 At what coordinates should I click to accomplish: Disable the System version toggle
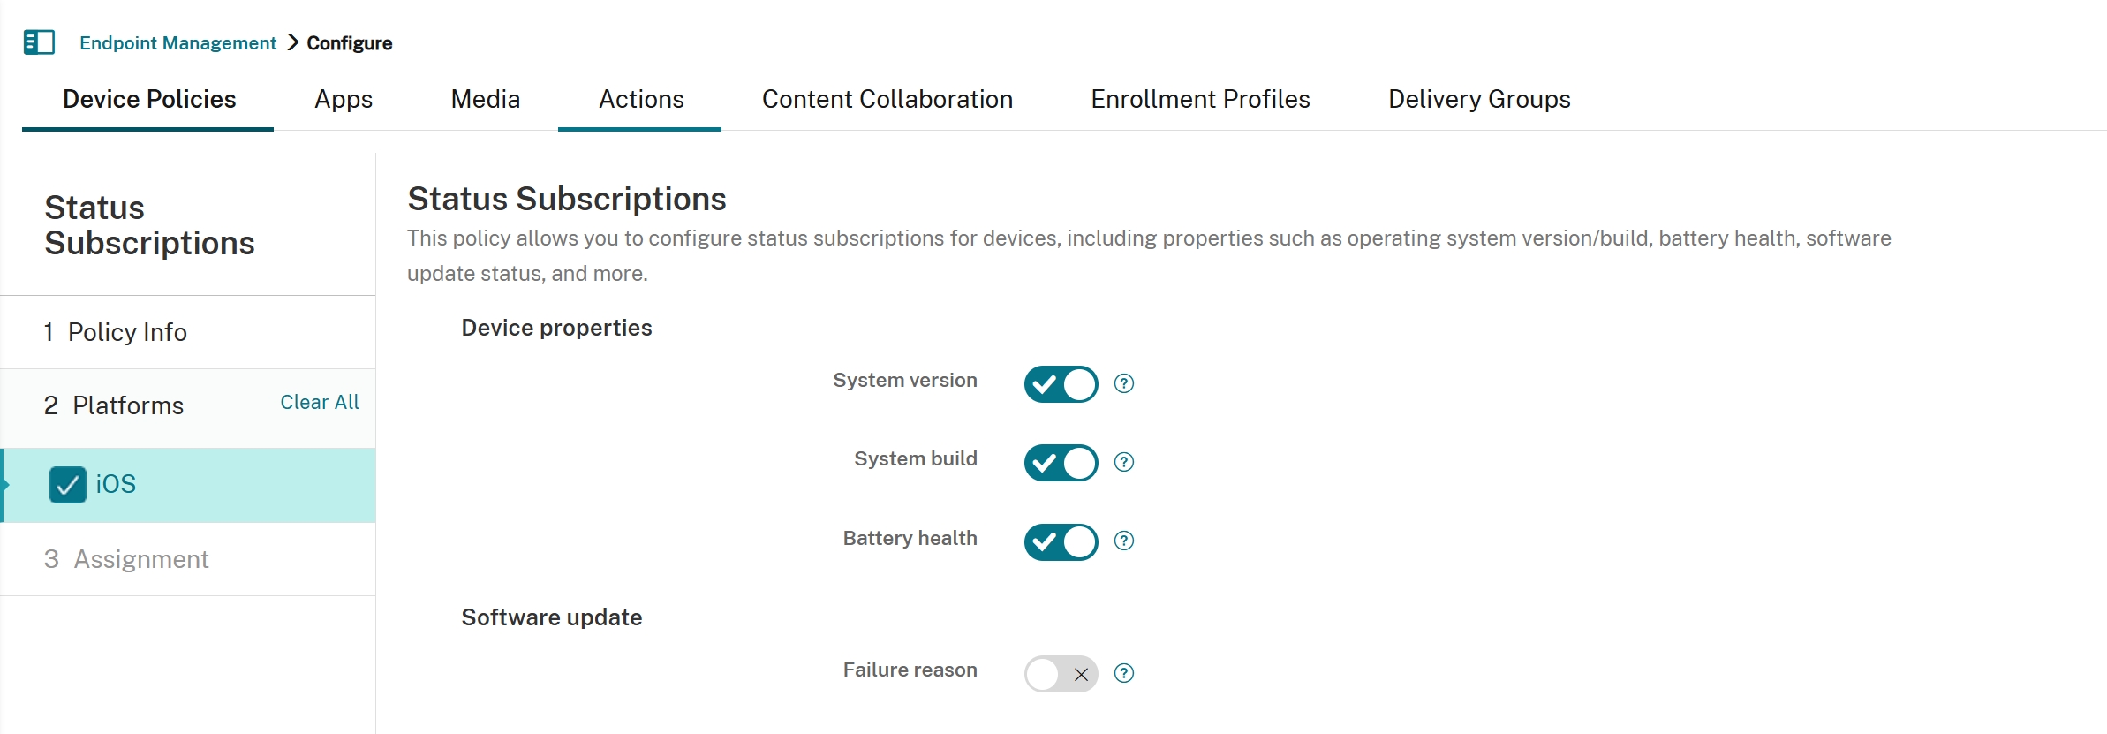click(1061, 383)
